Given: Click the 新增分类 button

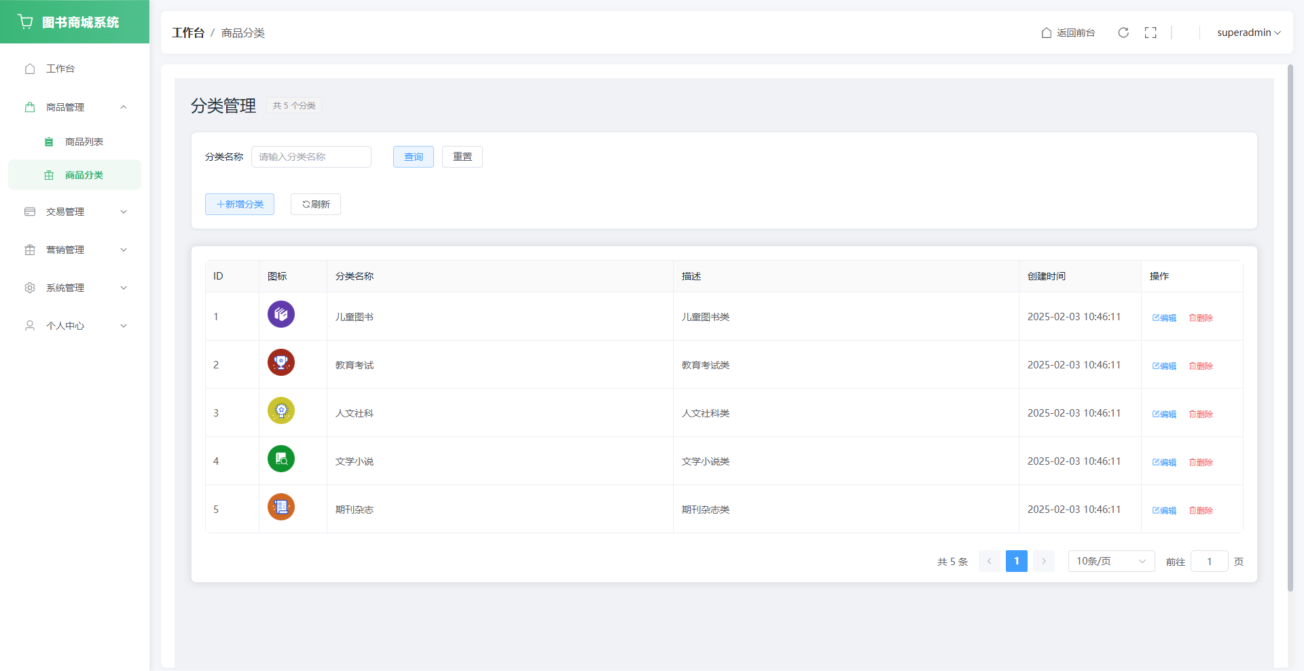Looking at the screenshot, I should click(240, 204).
